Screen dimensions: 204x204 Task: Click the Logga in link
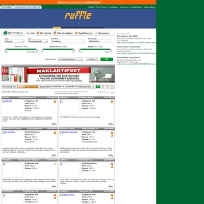(x=92, y=7)
